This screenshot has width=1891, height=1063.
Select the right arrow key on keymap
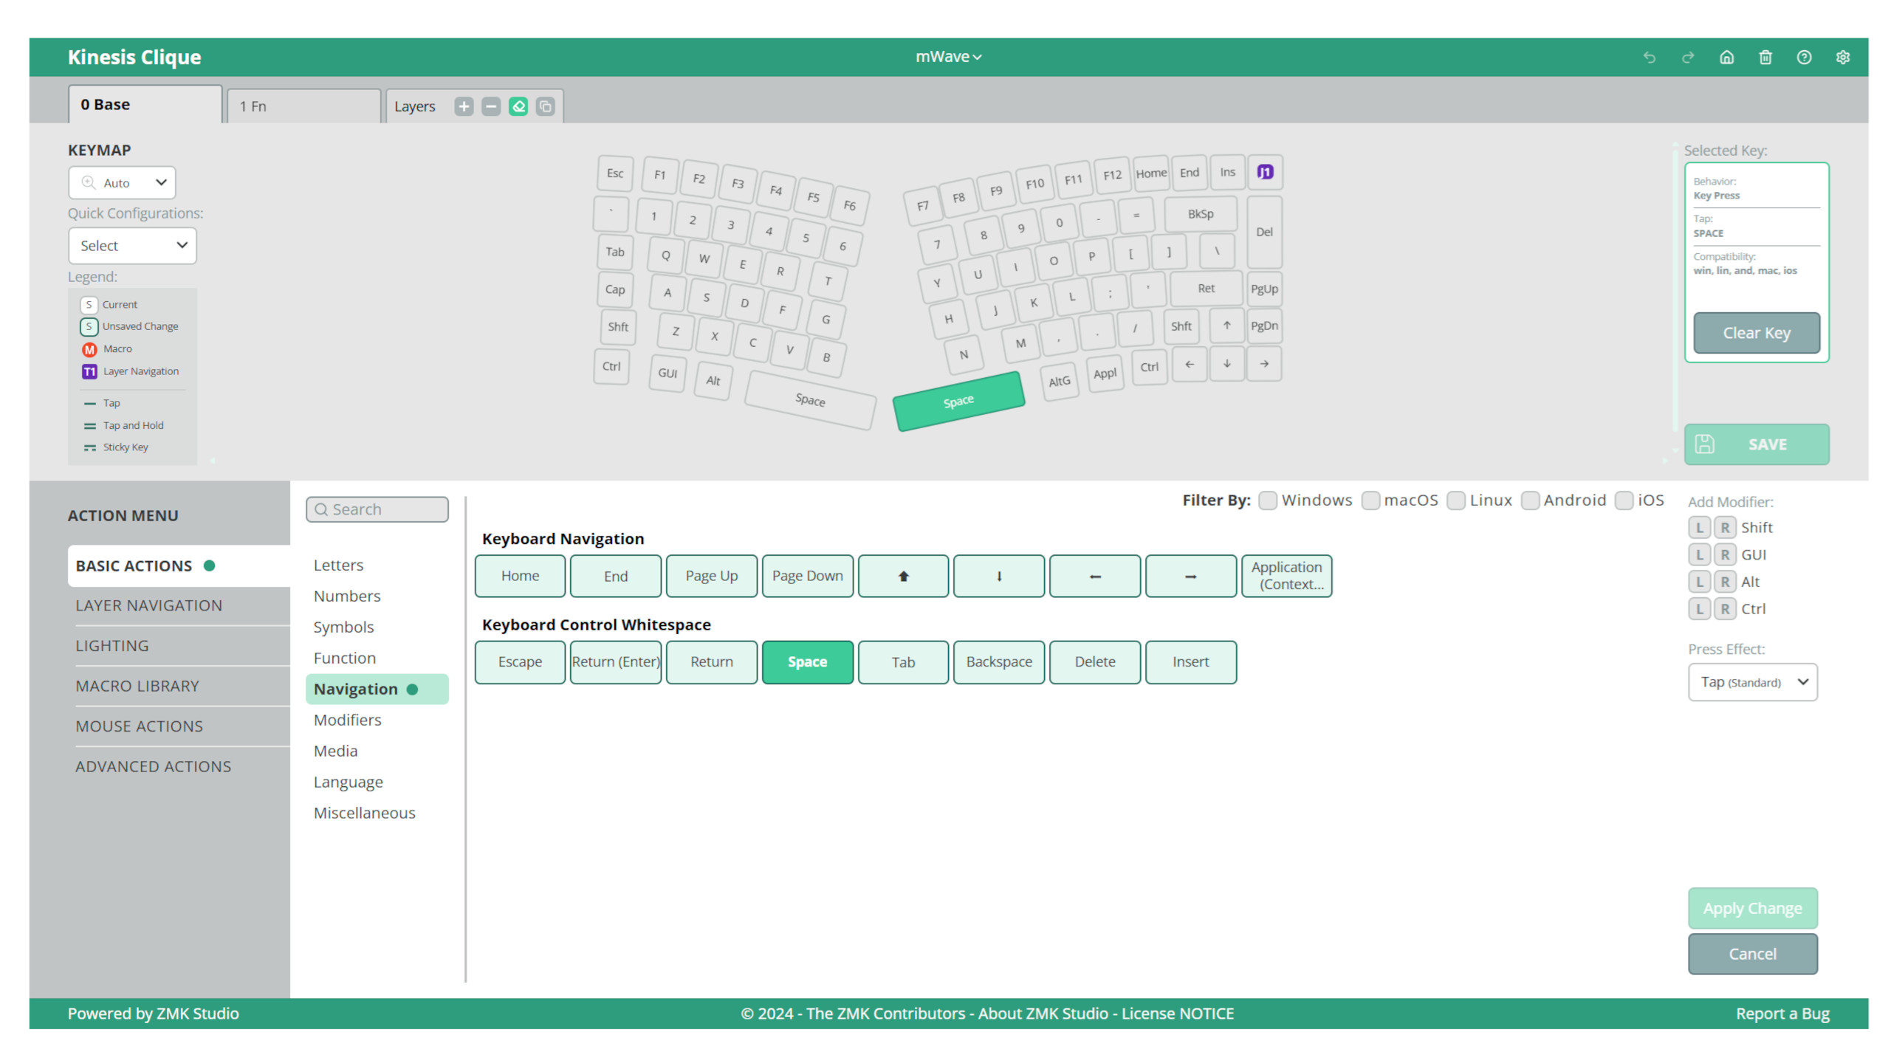coord(1264,364)
